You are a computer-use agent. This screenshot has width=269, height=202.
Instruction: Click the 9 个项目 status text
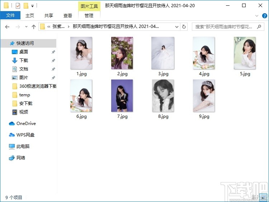pos(14,198)
